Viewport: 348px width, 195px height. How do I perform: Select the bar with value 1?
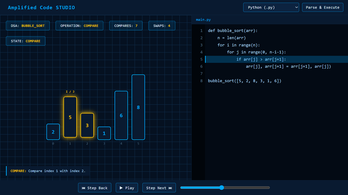(x=104, y=133)
